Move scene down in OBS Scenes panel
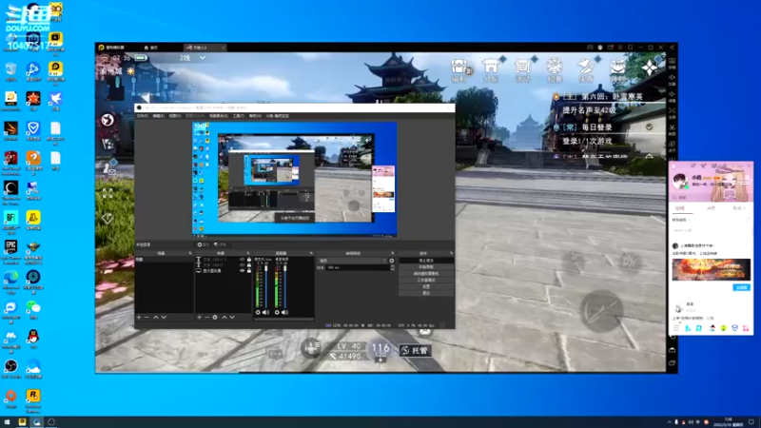This screenshot has height=428, width=761. click(x=164, y=318)
